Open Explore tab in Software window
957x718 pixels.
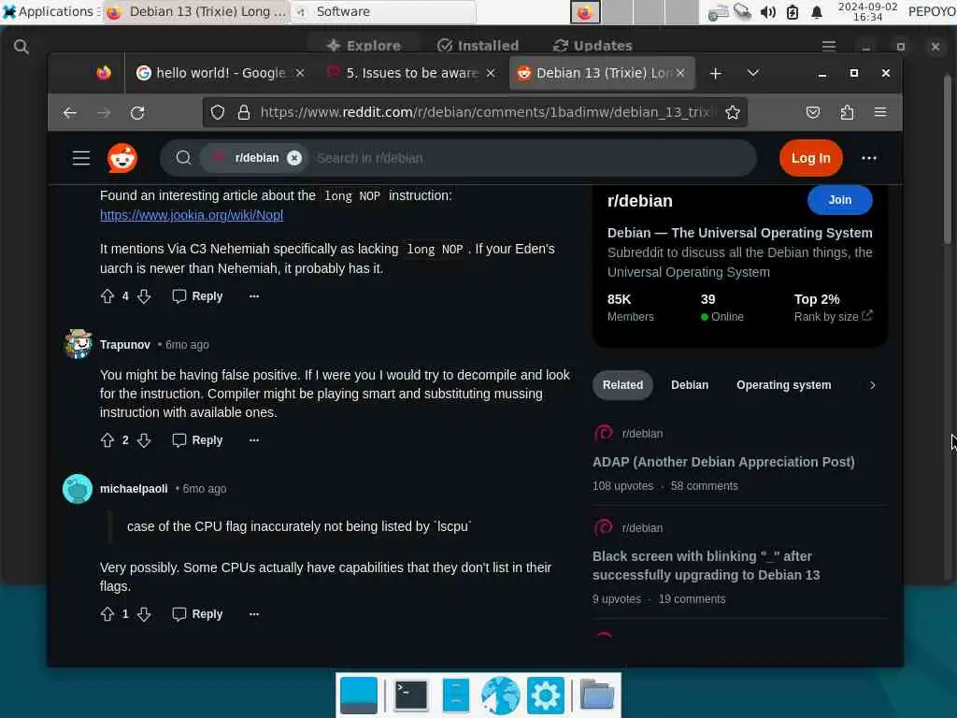click(364, 46)
